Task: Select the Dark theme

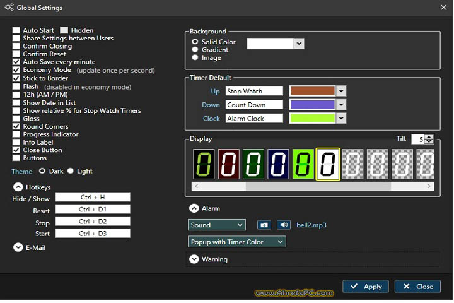Action: (42, 171)
